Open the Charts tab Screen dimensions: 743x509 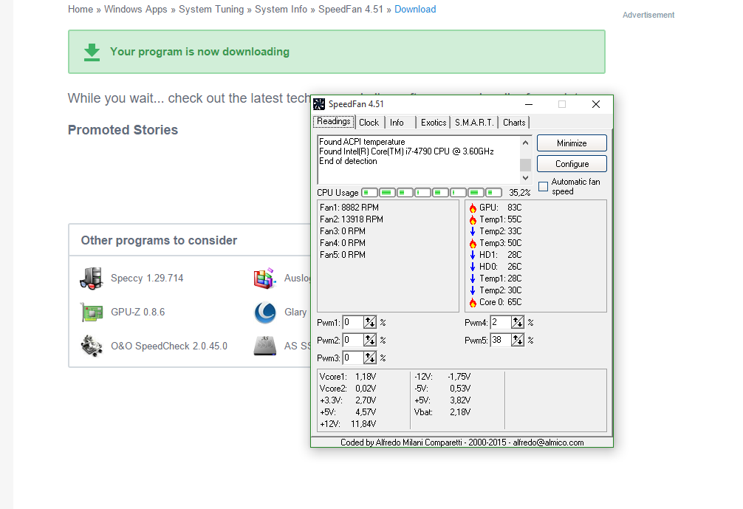click(514, 123)
